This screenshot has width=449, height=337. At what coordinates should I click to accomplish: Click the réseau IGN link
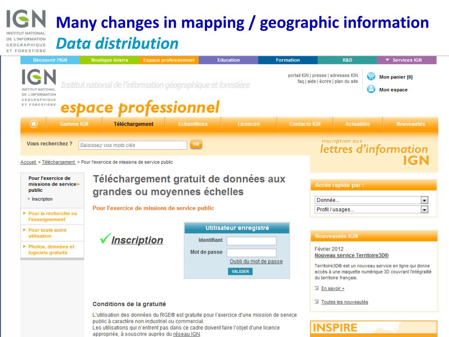coord(186,334)
